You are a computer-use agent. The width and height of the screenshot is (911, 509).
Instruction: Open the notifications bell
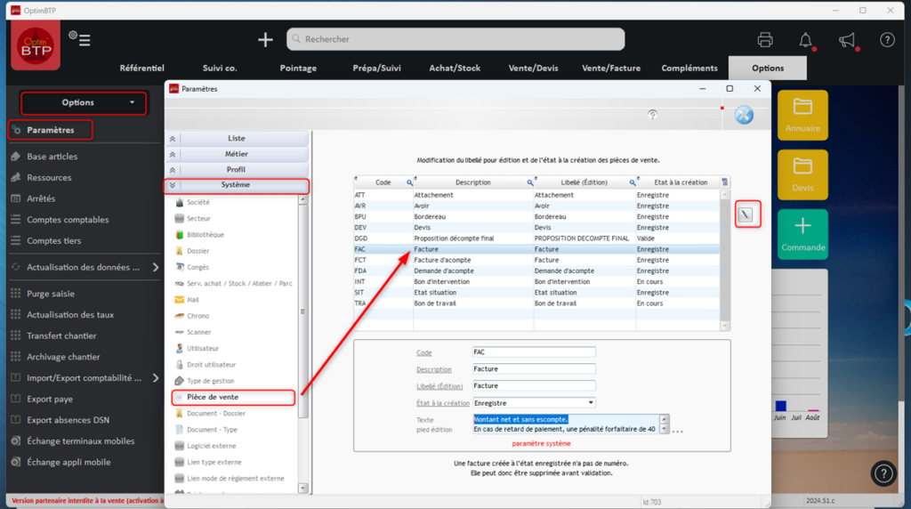(x=805, y=39)
